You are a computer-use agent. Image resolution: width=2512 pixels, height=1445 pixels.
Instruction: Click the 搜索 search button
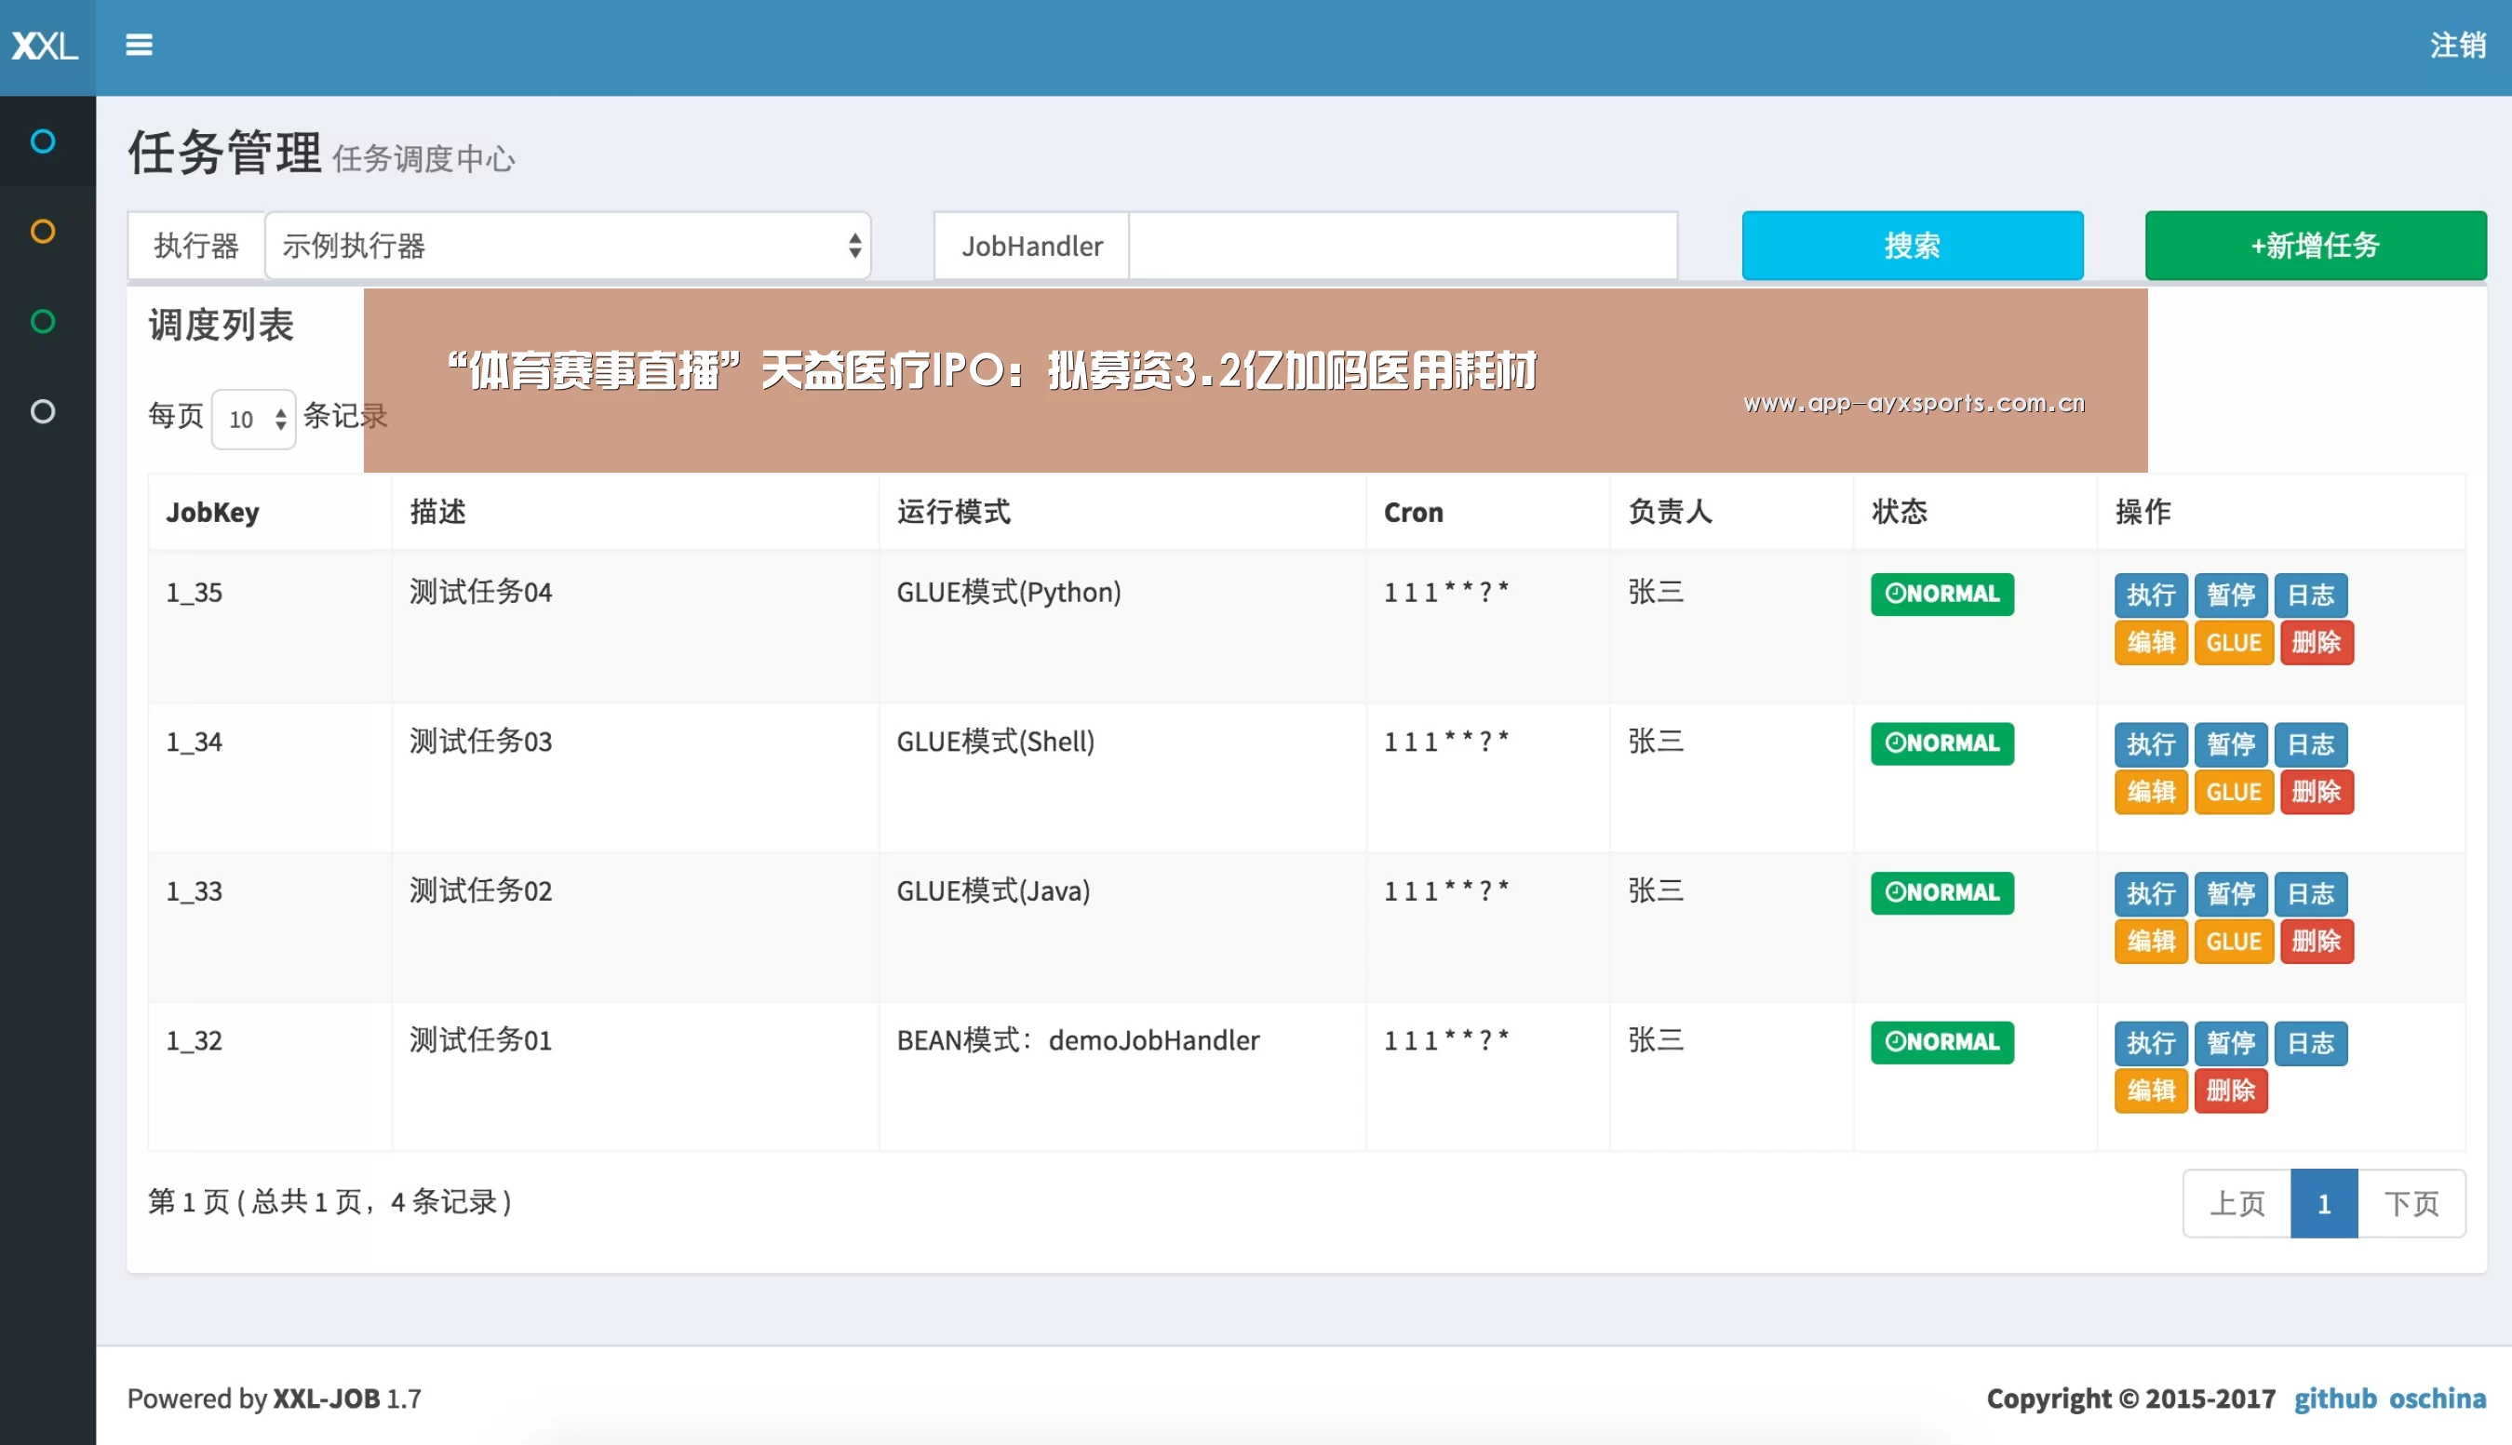[x=1912, y=245]
